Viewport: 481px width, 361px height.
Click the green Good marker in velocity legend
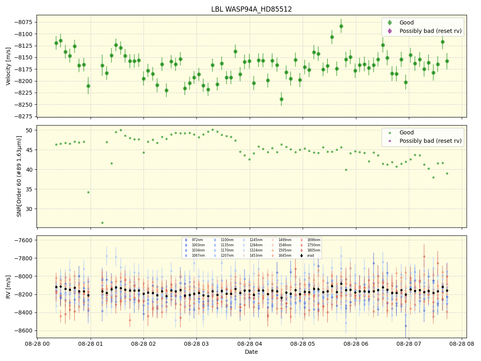click(x=390, y=23)
